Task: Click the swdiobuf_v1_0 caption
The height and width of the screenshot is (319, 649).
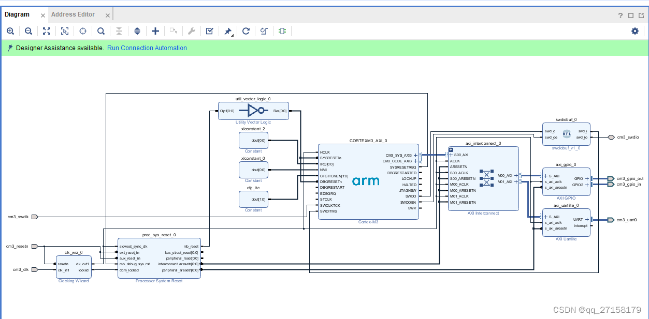Action: [566, 147]
